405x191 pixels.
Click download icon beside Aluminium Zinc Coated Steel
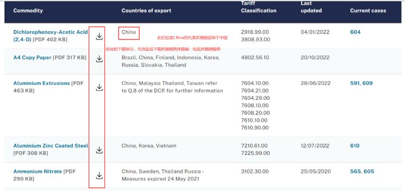click(x=99, y=150)
